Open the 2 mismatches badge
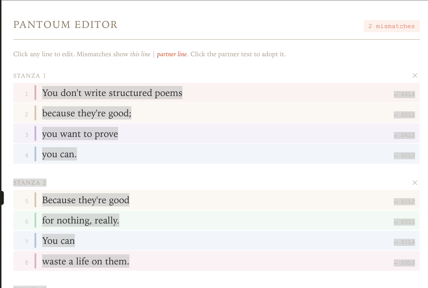The width and height of the screenshot is (428, 288). tap(391, 26)
